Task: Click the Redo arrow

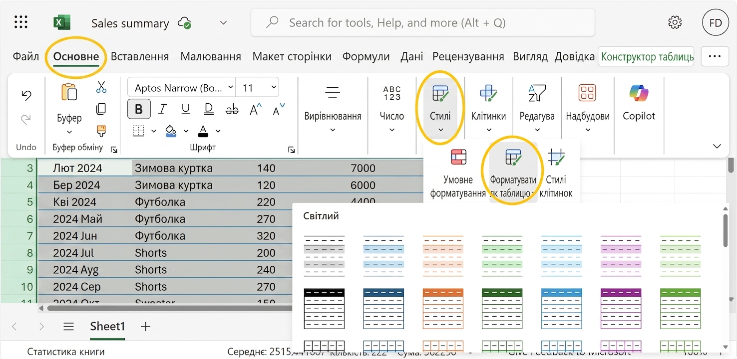Action: pyautogui.click(x=26, y=119)
